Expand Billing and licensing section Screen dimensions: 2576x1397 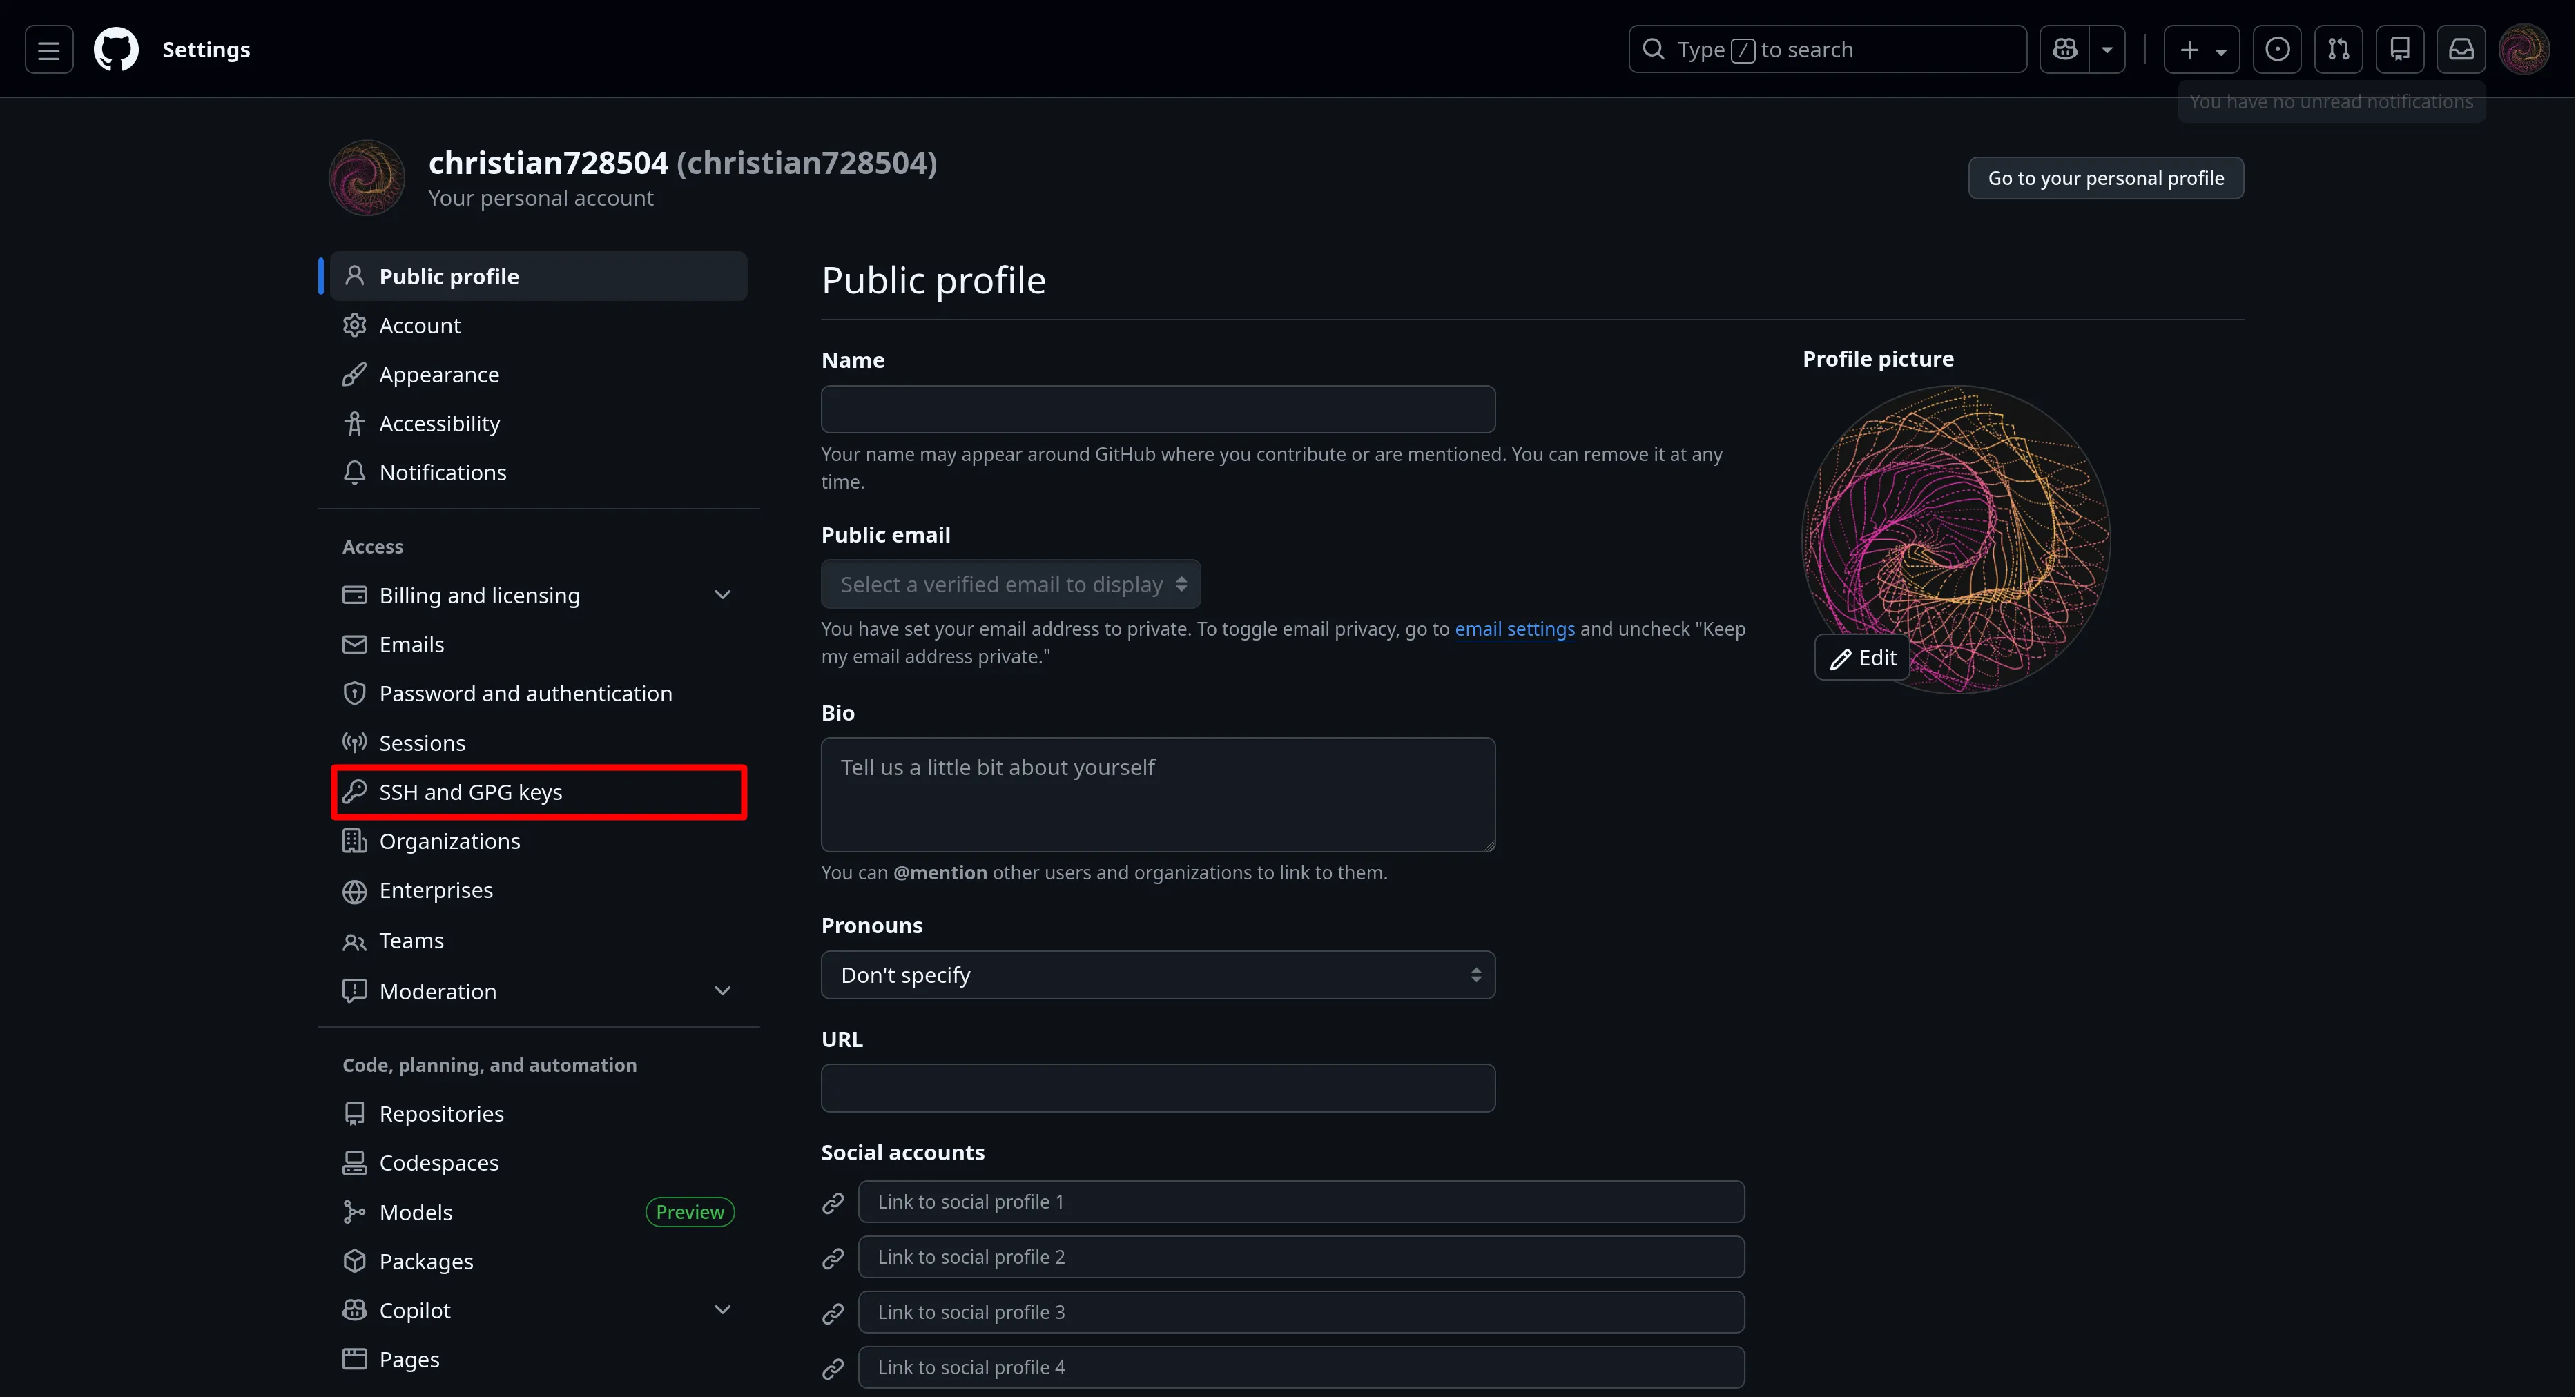721,595
